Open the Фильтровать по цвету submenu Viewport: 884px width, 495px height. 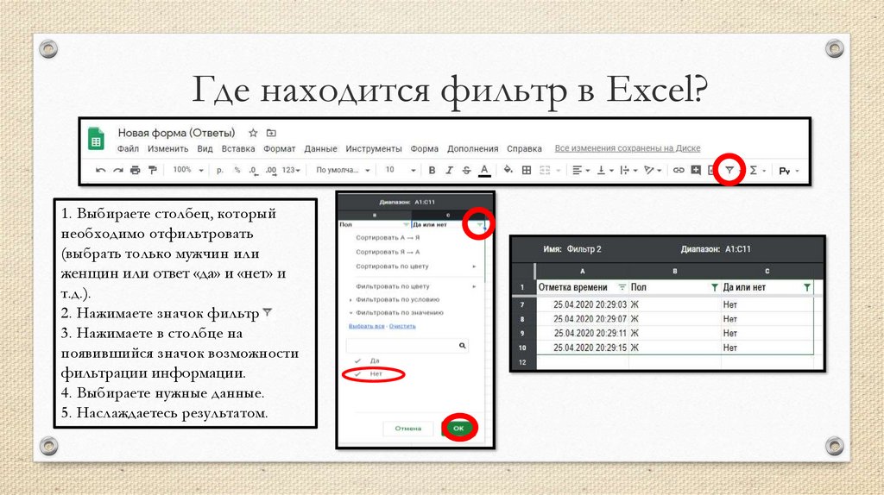point(415,286)
